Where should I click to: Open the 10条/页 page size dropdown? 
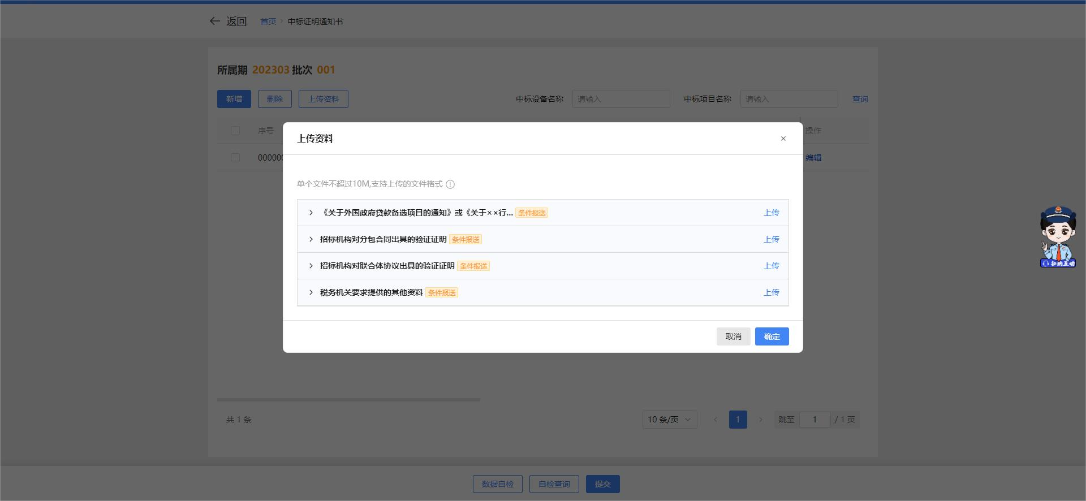click(669, 420)
